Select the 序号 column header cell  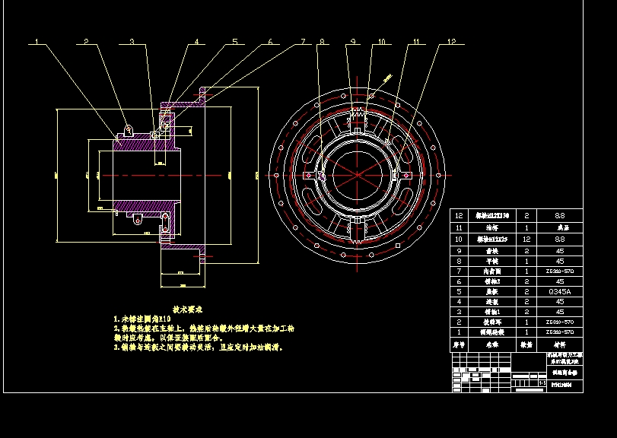click(459, 343)
